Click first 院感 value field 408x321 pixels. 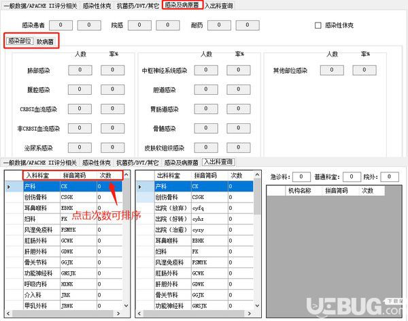coord(139,25)
